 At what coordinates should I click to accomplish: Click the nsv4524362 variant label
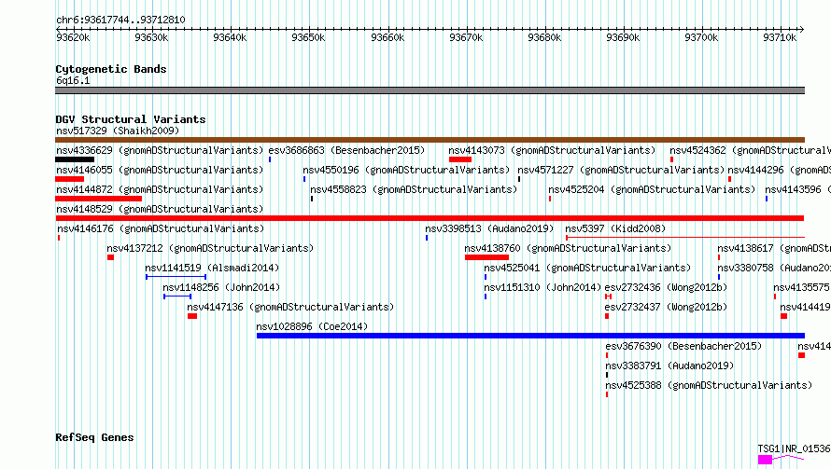[x=750, y=150]
